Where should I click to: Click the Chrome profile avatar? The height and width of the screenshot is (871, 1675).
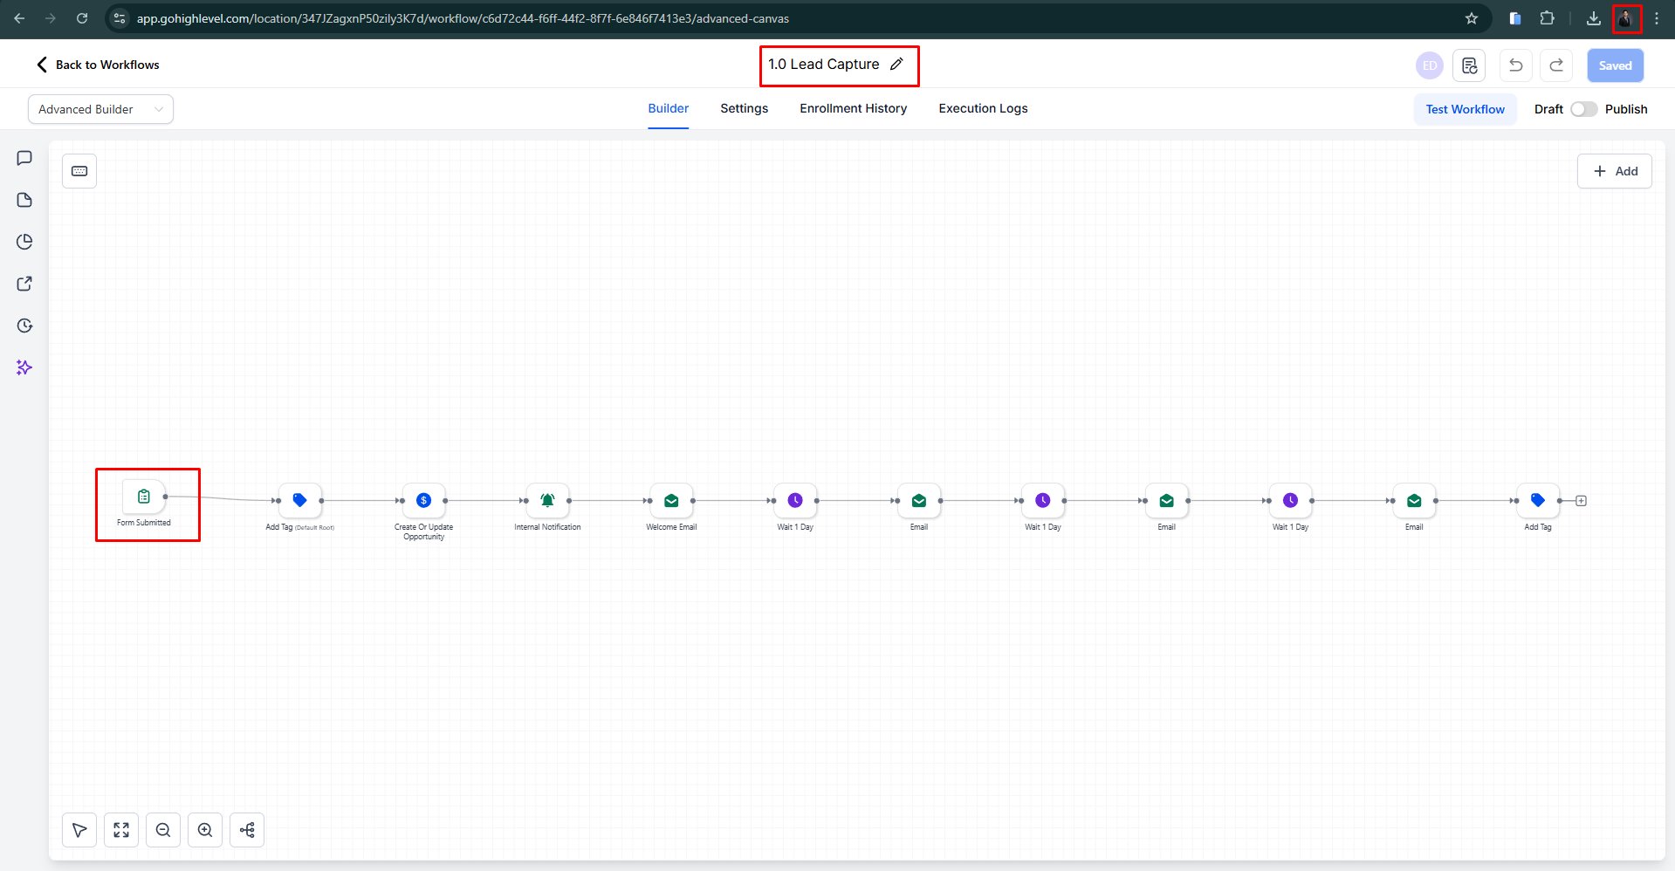tap(1626, 18)
